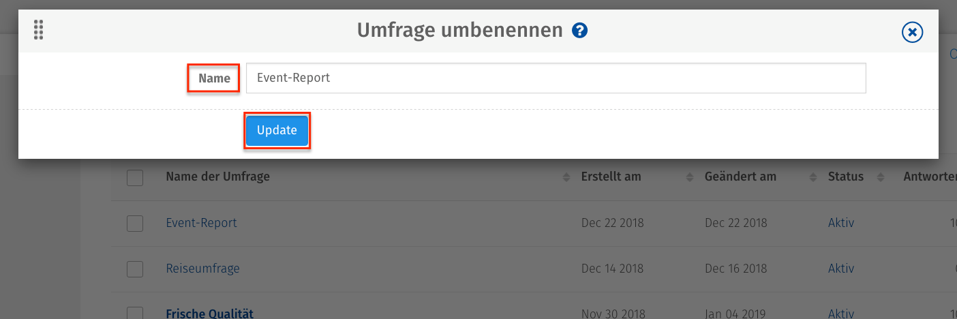Image resolution: width=957 pixels, height=319 pixels.
Task: Open the Event-Report survey link in table
Action: [201, 223]
